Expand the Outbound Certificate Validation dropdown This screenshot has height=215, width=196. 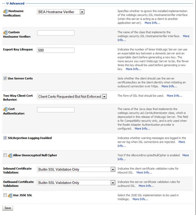pyautogui.click(x=76, y=183)
